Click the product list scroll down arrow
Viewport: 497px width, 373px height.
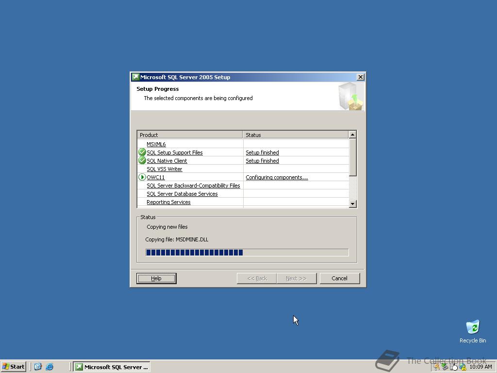point(352,203)
